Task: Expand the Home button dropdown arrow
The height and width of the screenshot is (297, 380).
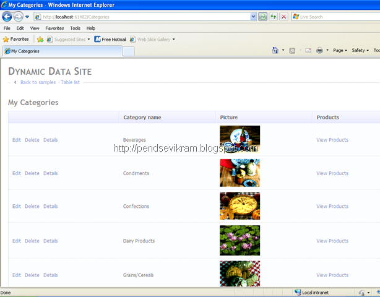Action: coord(283,50)
